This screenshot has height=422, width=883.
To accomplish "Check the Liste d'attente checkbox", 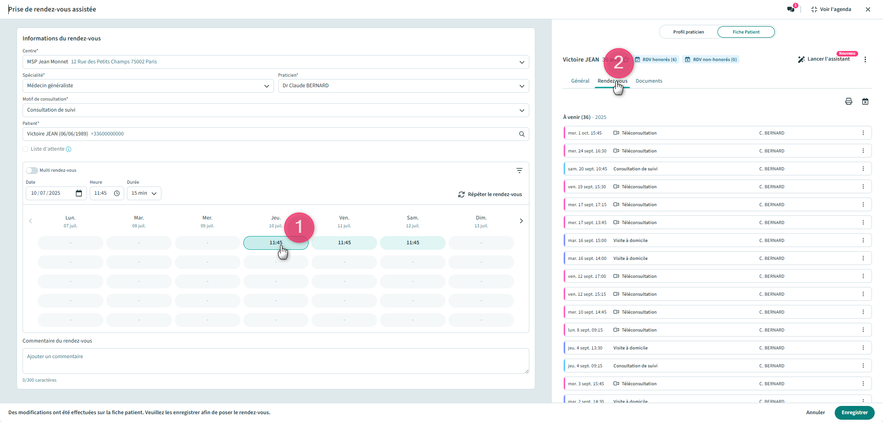I will click(x=25, y=149).
